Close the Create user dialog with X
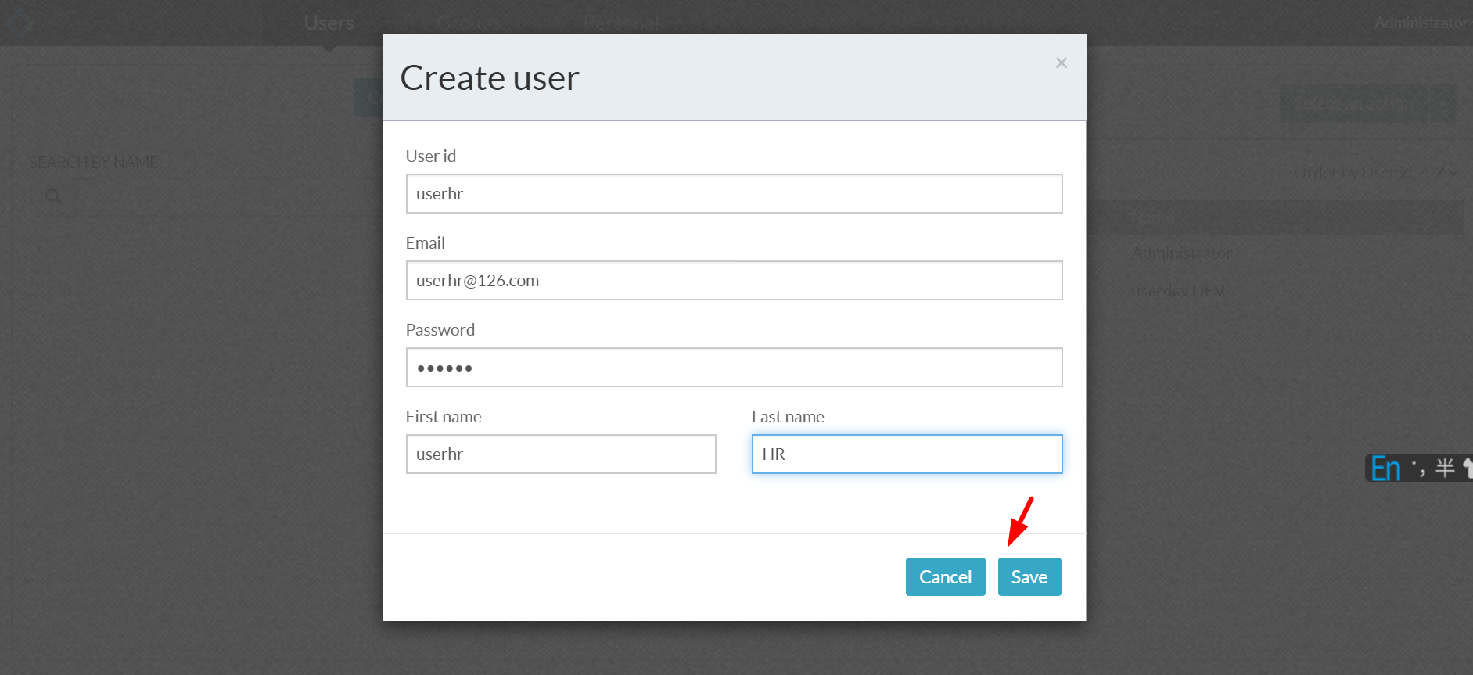1473x675 pixels. (1061, 63)
